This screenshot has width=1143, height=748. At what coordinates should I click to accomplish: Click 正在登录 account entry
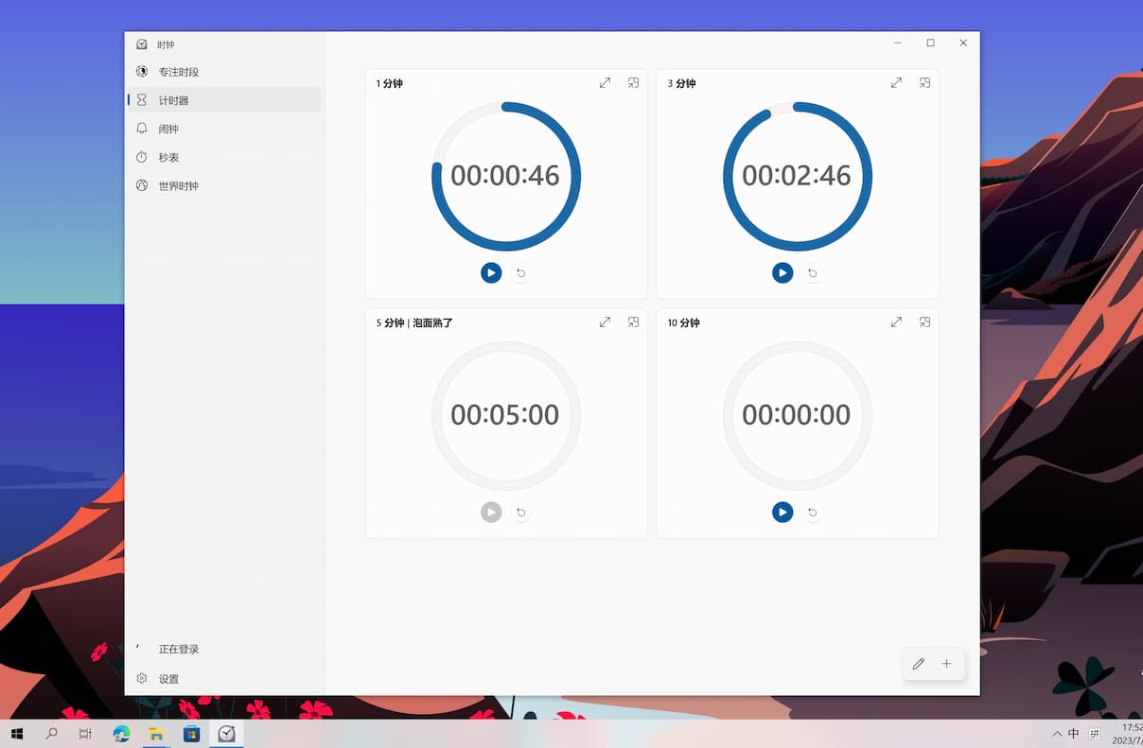point(224,650)
